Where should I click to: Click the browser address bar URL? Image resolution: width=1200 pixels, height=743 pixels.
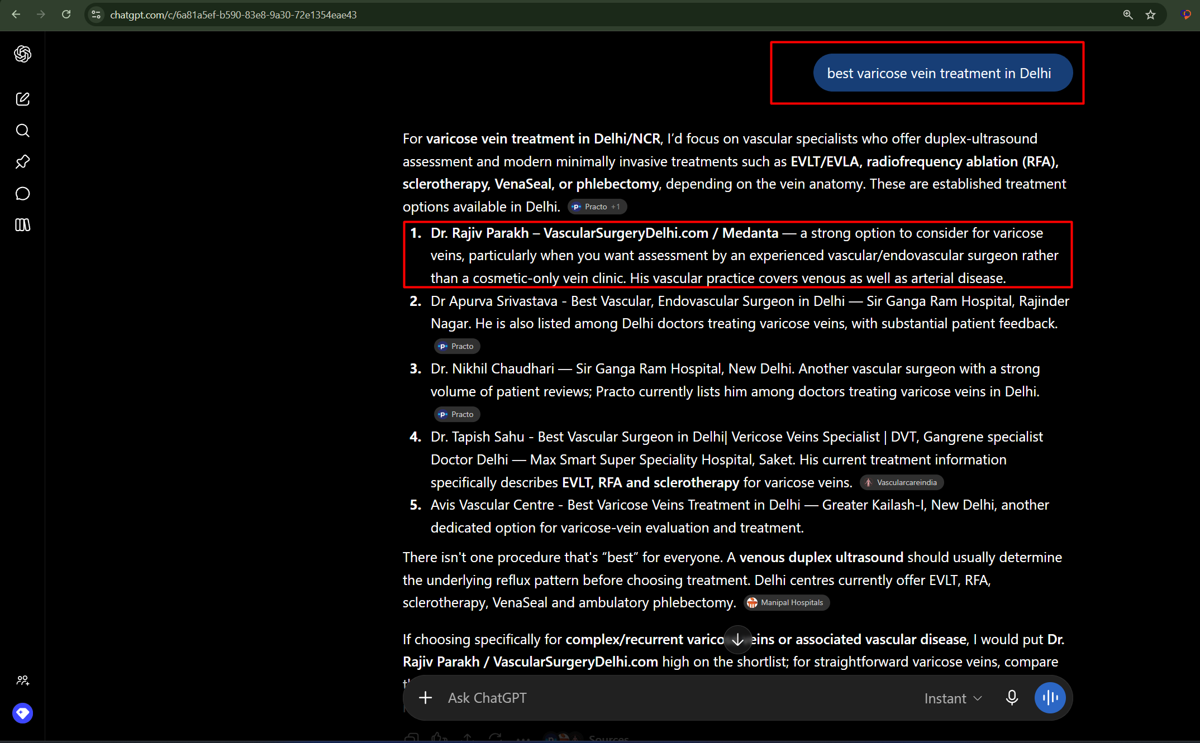click(x=234, y=15)
